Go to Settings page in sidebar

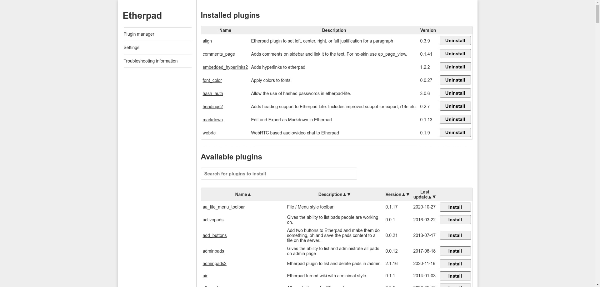(131, 48)
